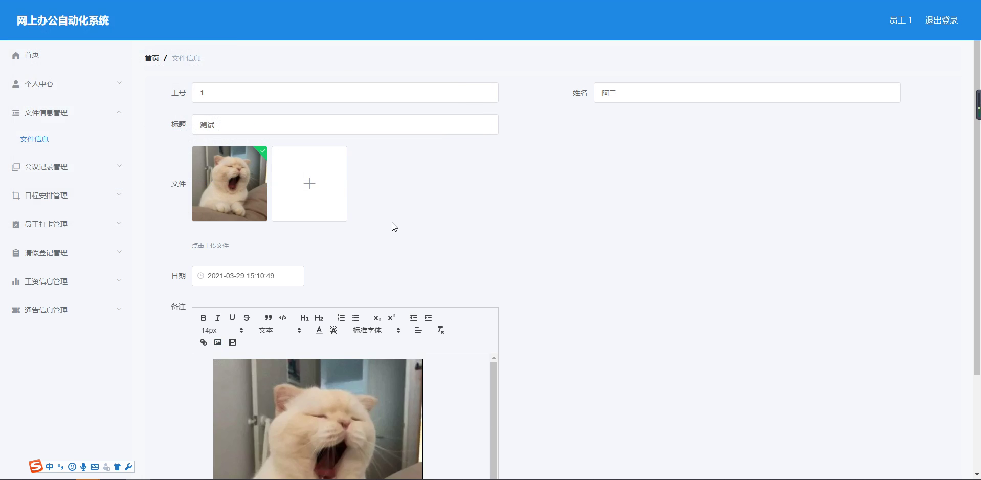Insert a hyperlink with the link icon
Screen dimensions: 981x480
click(x=203, y=342)
